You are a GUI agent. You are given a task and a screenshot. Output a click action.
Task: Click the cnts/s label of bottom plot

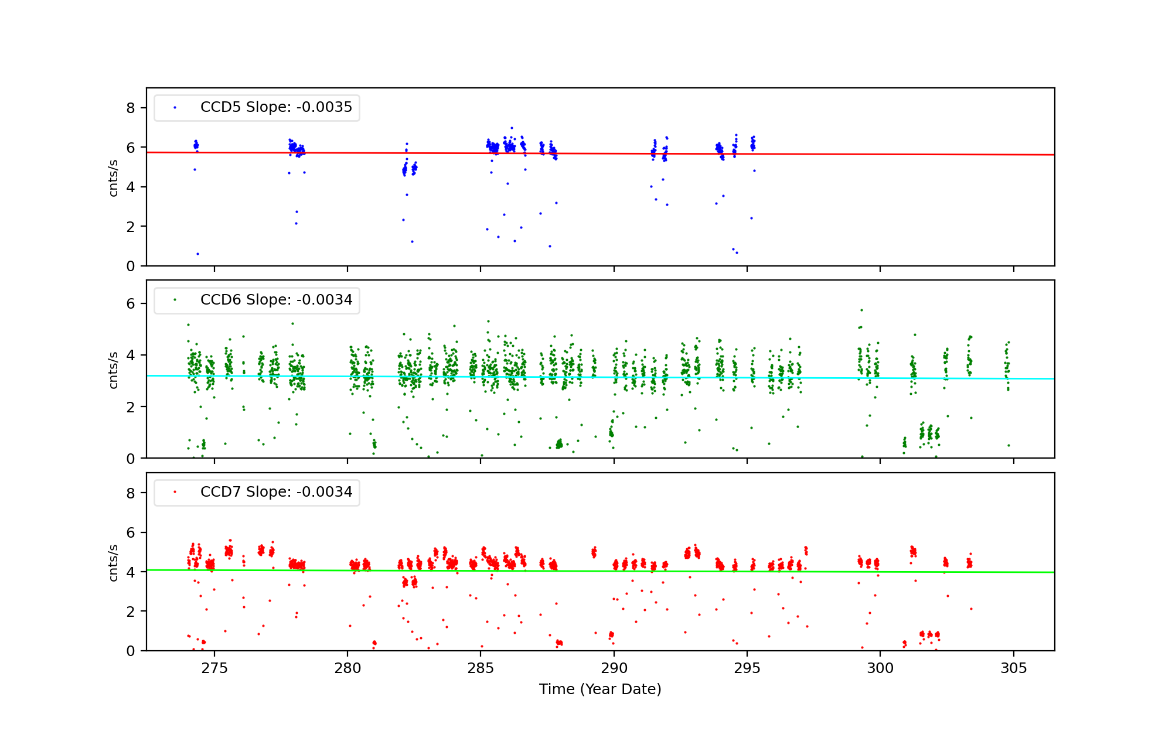click(x=114, y=562)
